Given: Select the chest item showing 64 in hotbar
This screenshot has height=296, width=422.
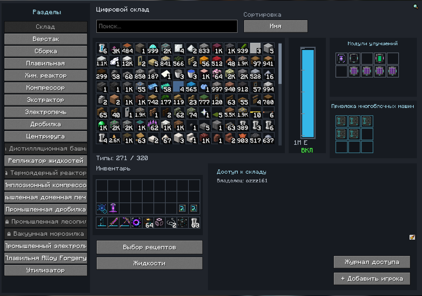Looking at the screenshot, I should point(148,222).
